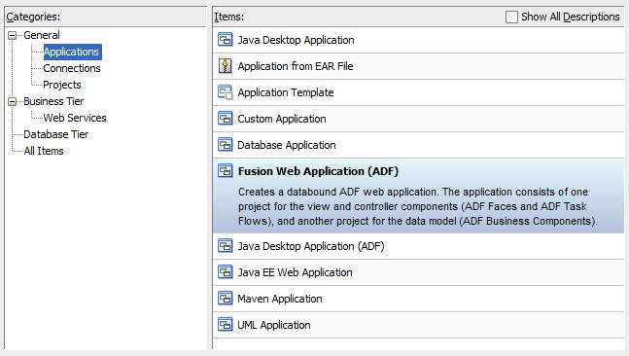Collapse the General category node
Screen dimensions: 629x356
(x=13, y=35)
